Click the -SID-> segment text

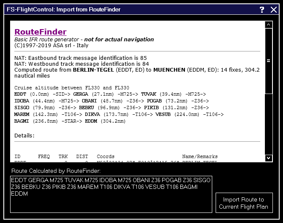click(x=61, y=94)
